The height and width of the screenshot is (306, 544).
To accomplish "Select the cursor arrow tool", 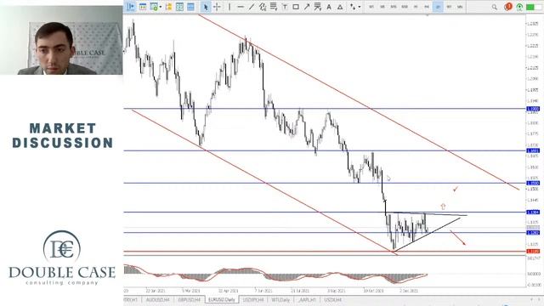I will (x=206, y=7).
